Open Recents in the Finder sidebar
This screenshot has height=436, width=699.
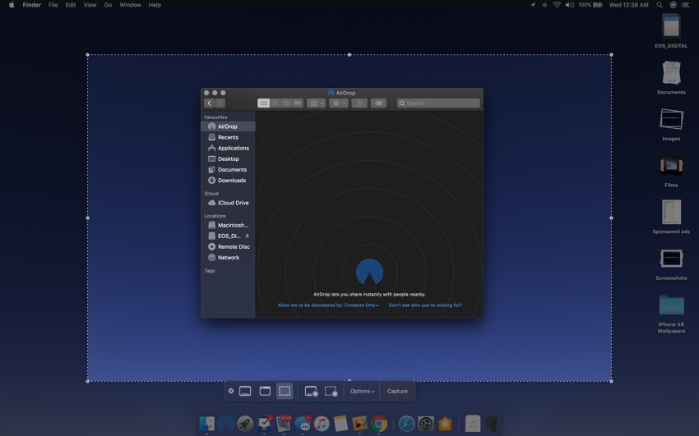point(229,137)
